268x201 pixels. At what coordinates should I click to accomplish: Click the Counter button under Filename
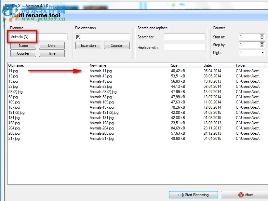(23, 53)
